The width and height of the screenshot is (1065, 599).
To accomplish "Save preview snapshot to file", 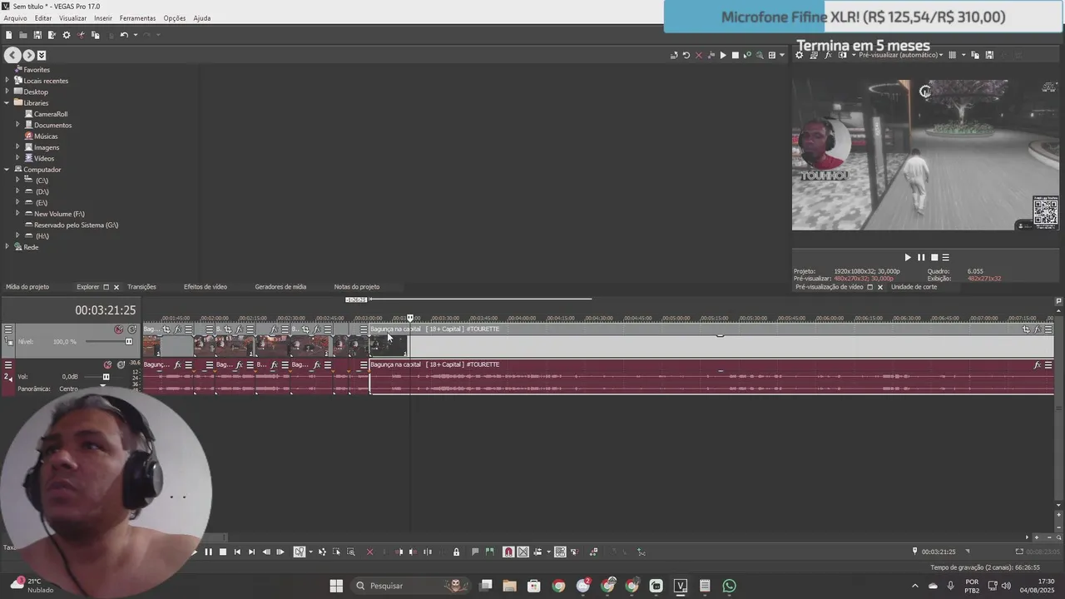I will [989, 55].
